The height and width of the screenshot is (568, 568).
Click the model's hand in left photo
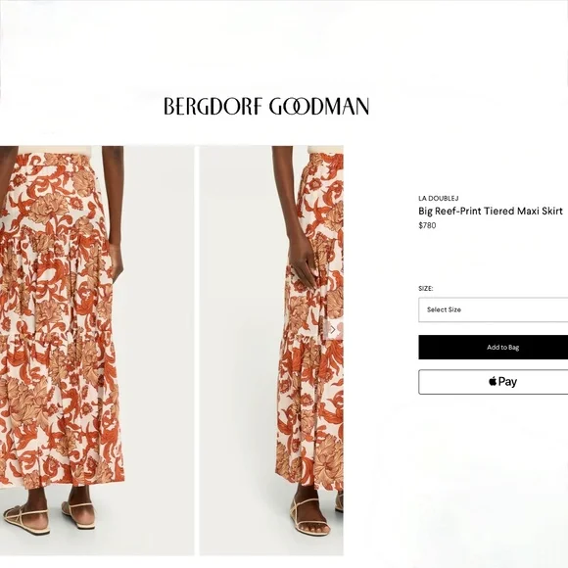click(116, 266)
